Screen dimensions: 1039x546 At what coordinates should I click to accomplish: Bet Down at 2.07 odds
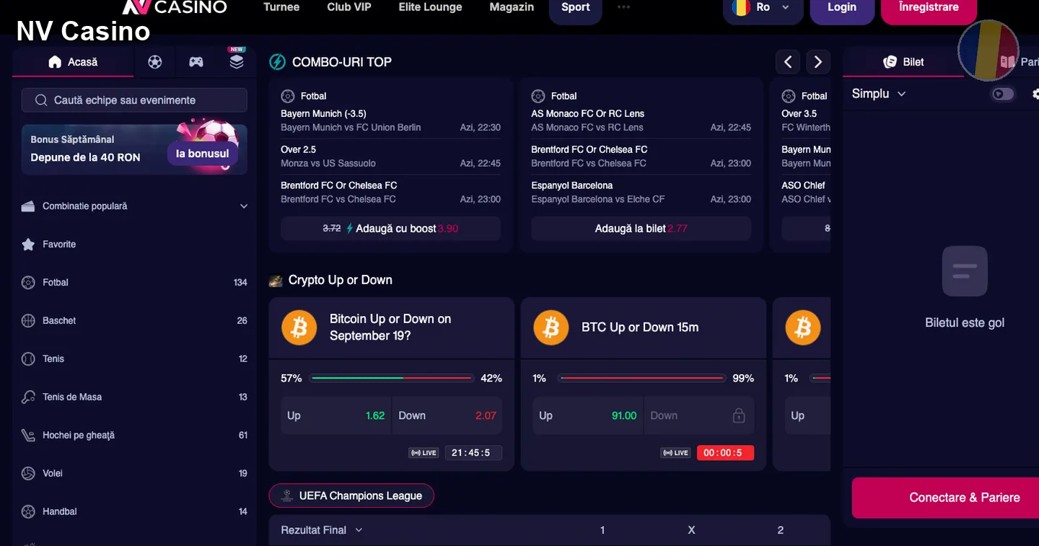(447, 415)
